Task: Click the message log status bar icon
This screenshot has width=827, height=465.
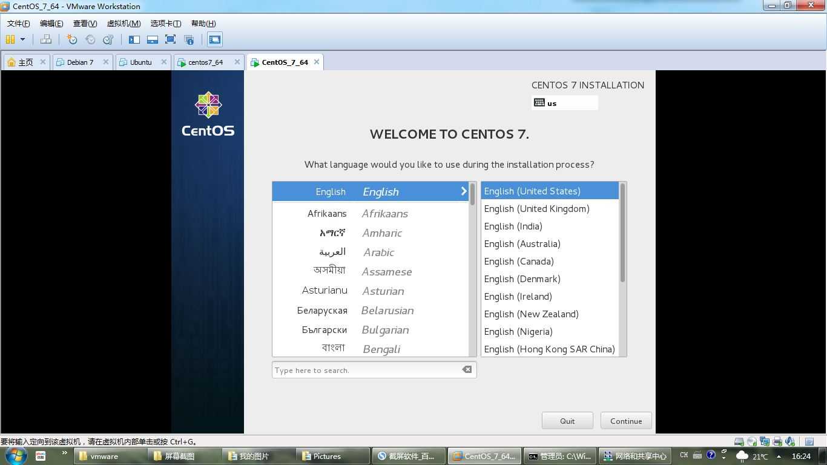Action: click(x=809, y=441)
